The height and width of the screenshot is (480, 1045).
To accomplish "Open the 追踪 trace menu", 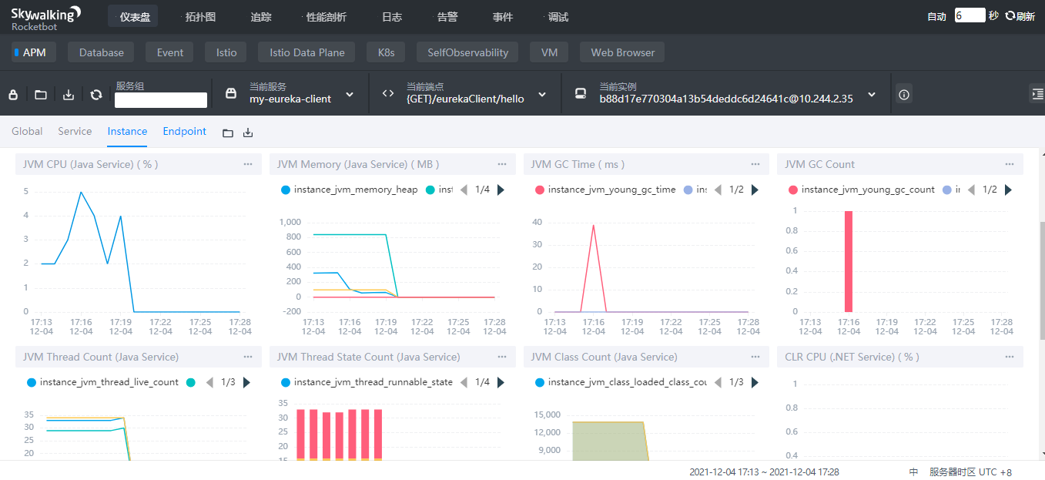I will (x=261, y=17).
